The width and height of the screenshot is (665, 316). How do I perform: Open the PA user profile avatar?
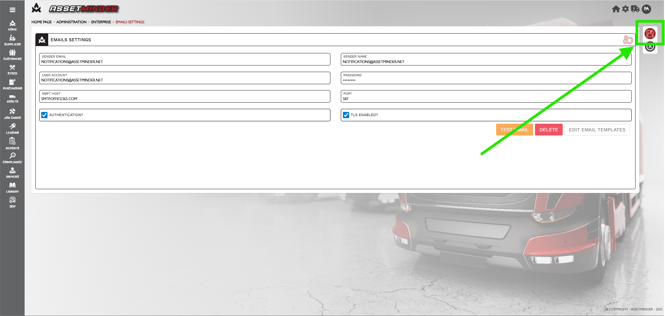click(646, 9)
